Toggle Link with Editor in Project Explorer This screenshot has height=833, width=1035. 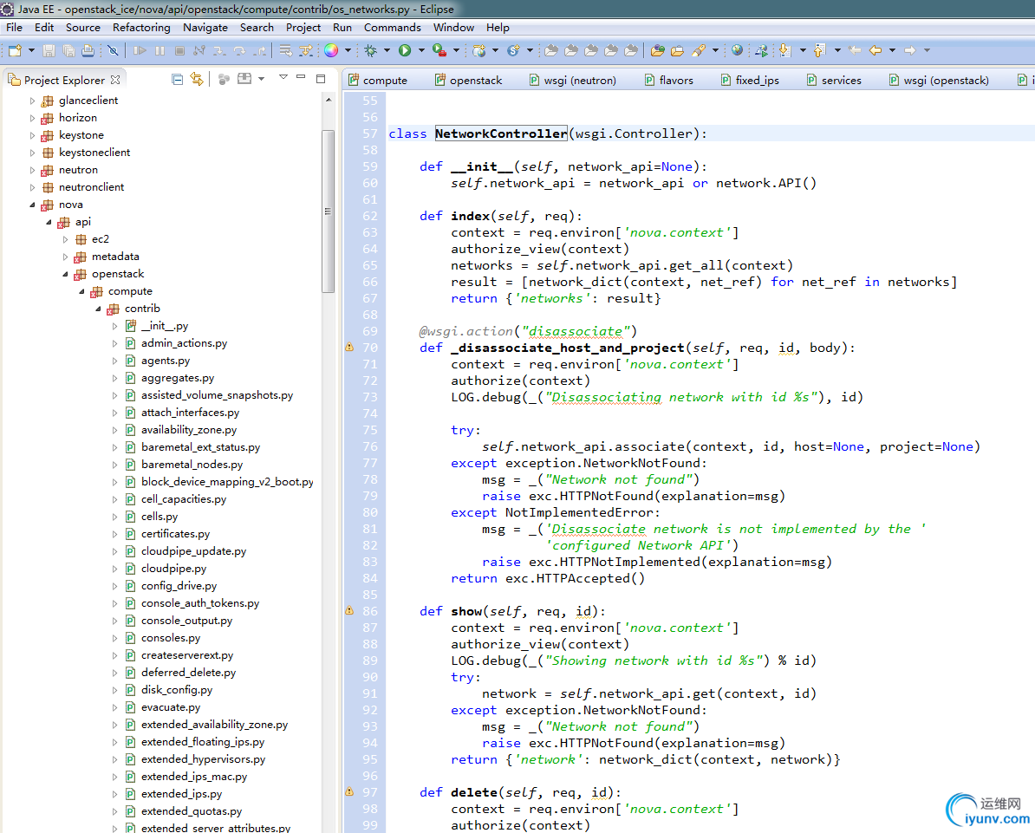pos(197,79)
